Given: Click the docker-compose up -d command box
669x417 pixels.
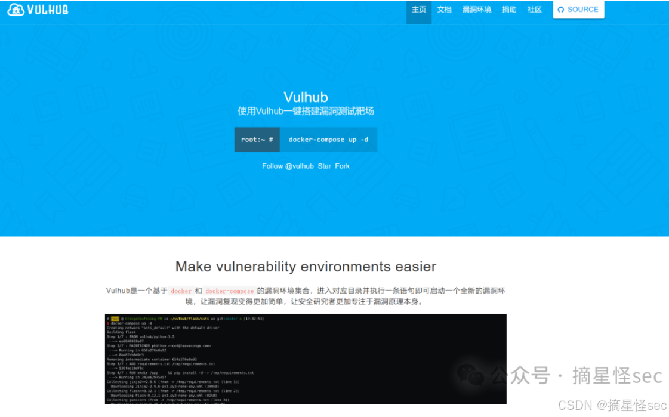Looking at the screenshot, I should tap(328, 140).
